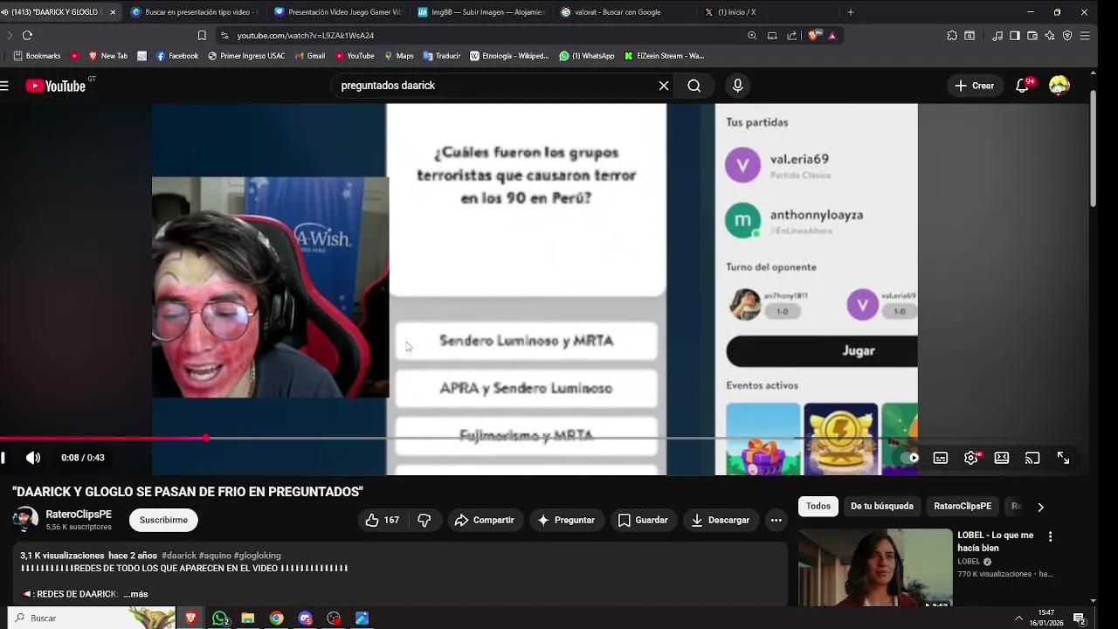
Task: Share the video via Compartir
Action: (x=485, y=520)
